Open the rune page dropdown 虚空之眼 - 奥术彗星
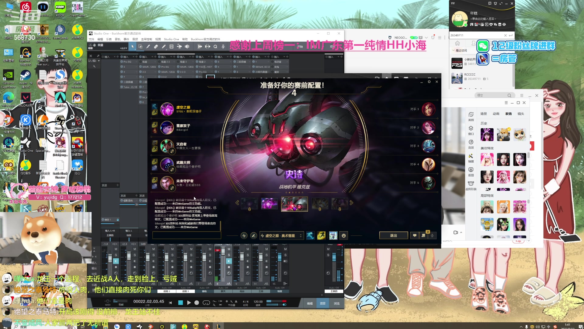Image resolution: width=584 pixels, height=329 pixels. point(282,235)
